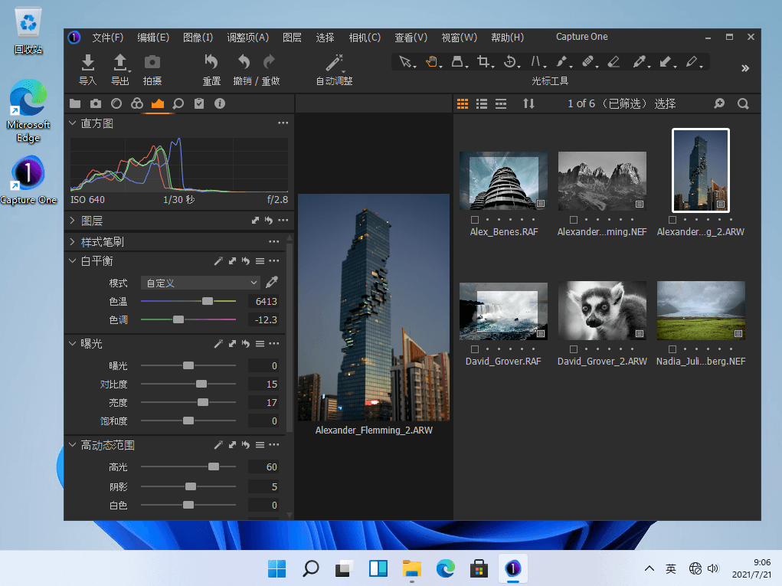Select the Draw Mask brush tool

pyautogui.click(x=561, y=62)
